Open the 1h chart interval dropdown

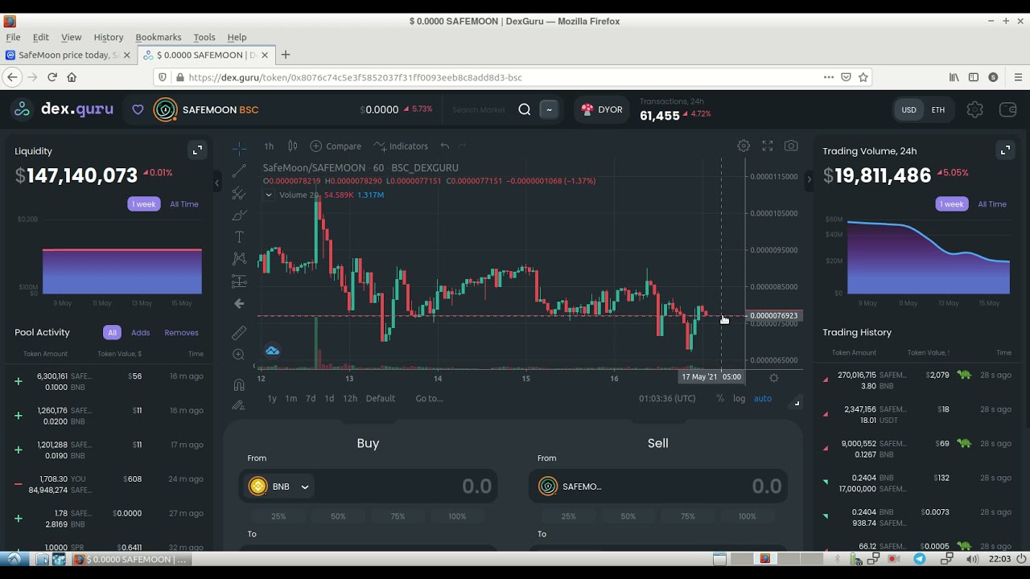pos(269,146)
